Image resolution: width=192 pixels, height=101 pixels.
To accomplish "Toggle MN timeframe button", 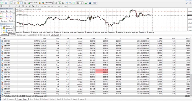I will point(66,6).
